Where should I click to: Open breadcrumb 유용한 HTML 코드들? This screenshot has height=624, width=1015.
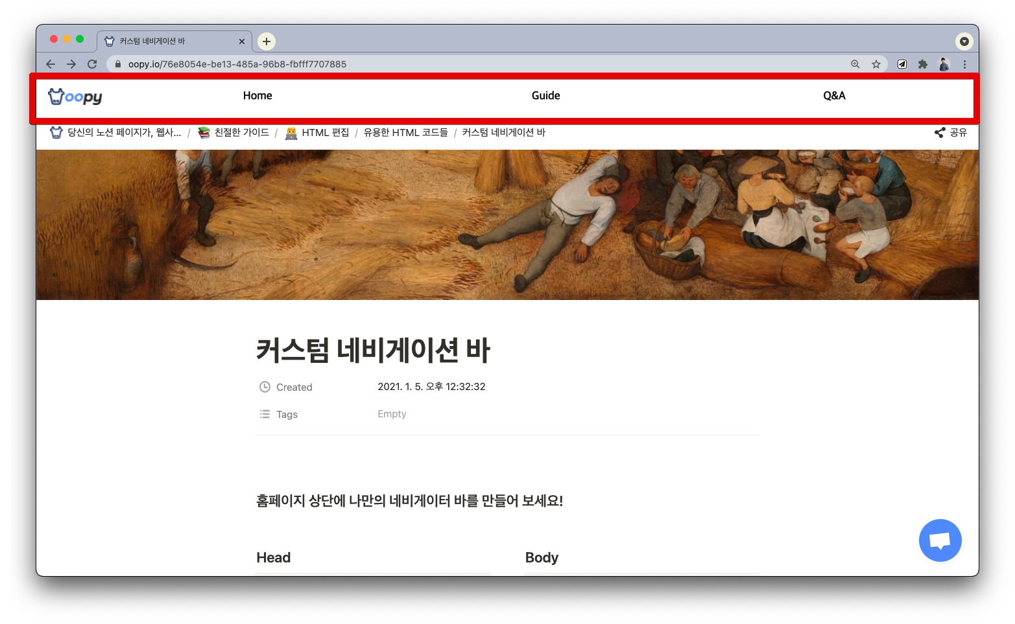406,132
